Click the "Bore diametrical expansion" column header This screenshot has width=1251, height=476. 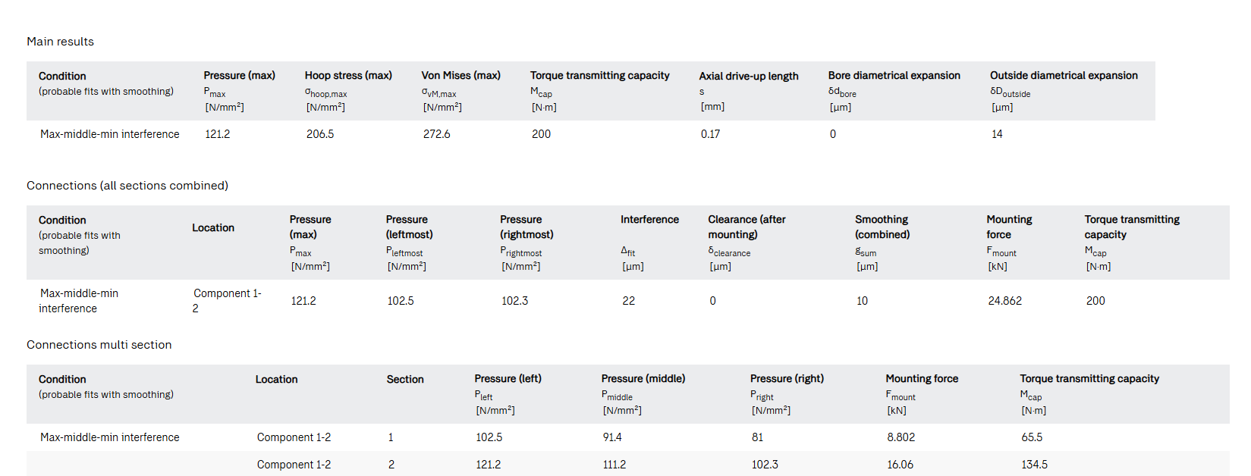coord(894,76)
